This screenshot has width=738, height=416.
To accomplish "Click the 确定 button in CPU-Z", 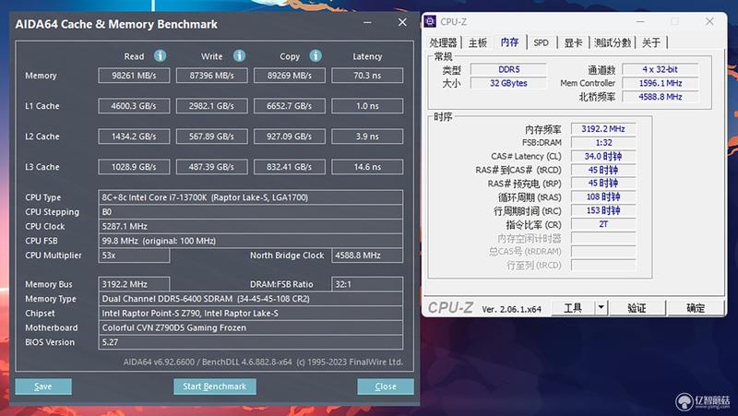I will [696, 308].
